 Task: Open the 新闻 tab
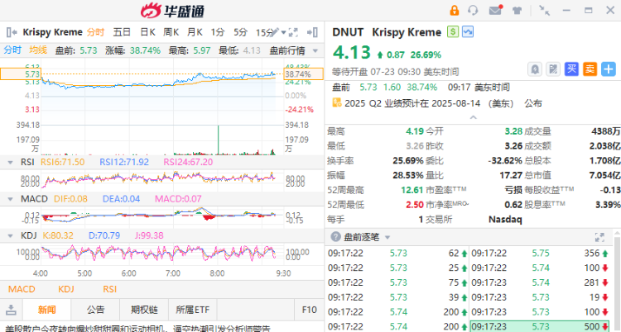pos(46,310)
